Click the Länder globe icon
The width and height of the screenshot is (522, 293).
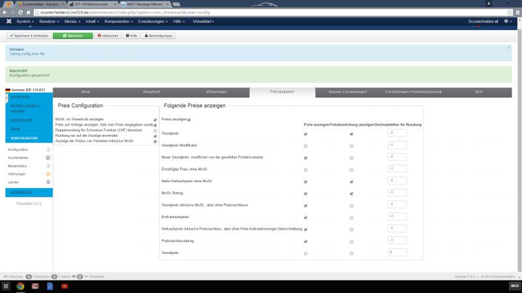pos(48,182)
